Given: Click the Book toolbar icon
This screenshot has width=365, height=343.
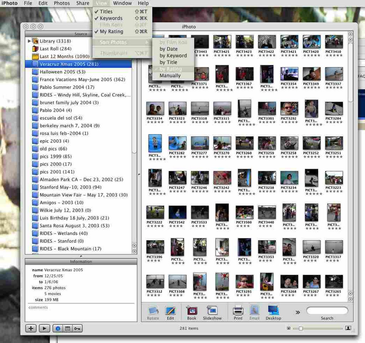Looking at the screenshot, I should click(x=191, y=313).
